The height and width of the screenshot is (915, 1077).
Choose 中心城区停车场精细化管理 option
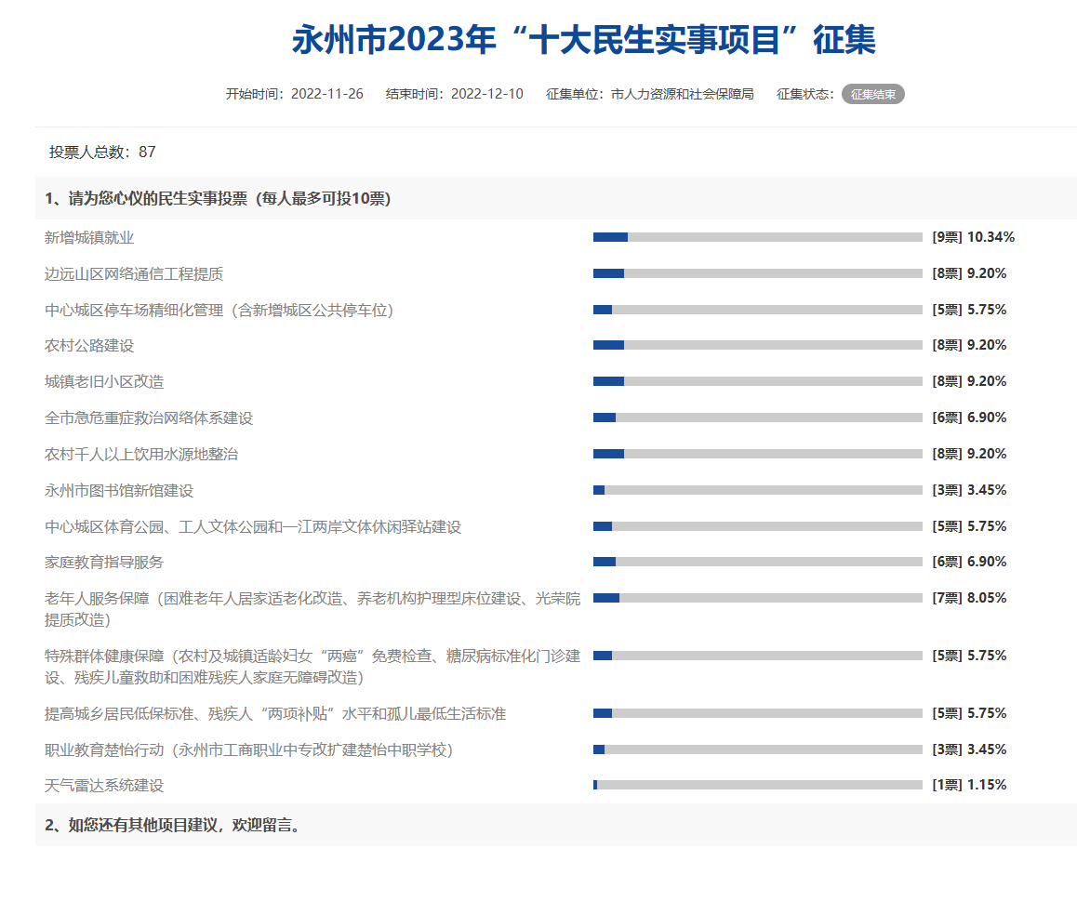[x=219, y=310]
